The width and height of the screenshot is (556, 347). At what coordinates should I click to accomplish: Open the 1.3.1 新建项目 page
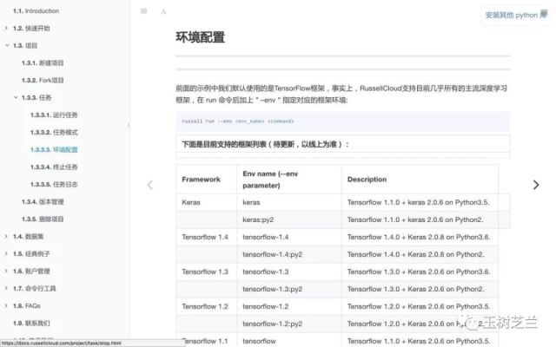click(43, 62)
